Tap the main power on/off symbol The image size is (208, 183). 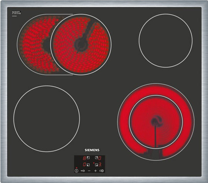(x=76, y=171)
